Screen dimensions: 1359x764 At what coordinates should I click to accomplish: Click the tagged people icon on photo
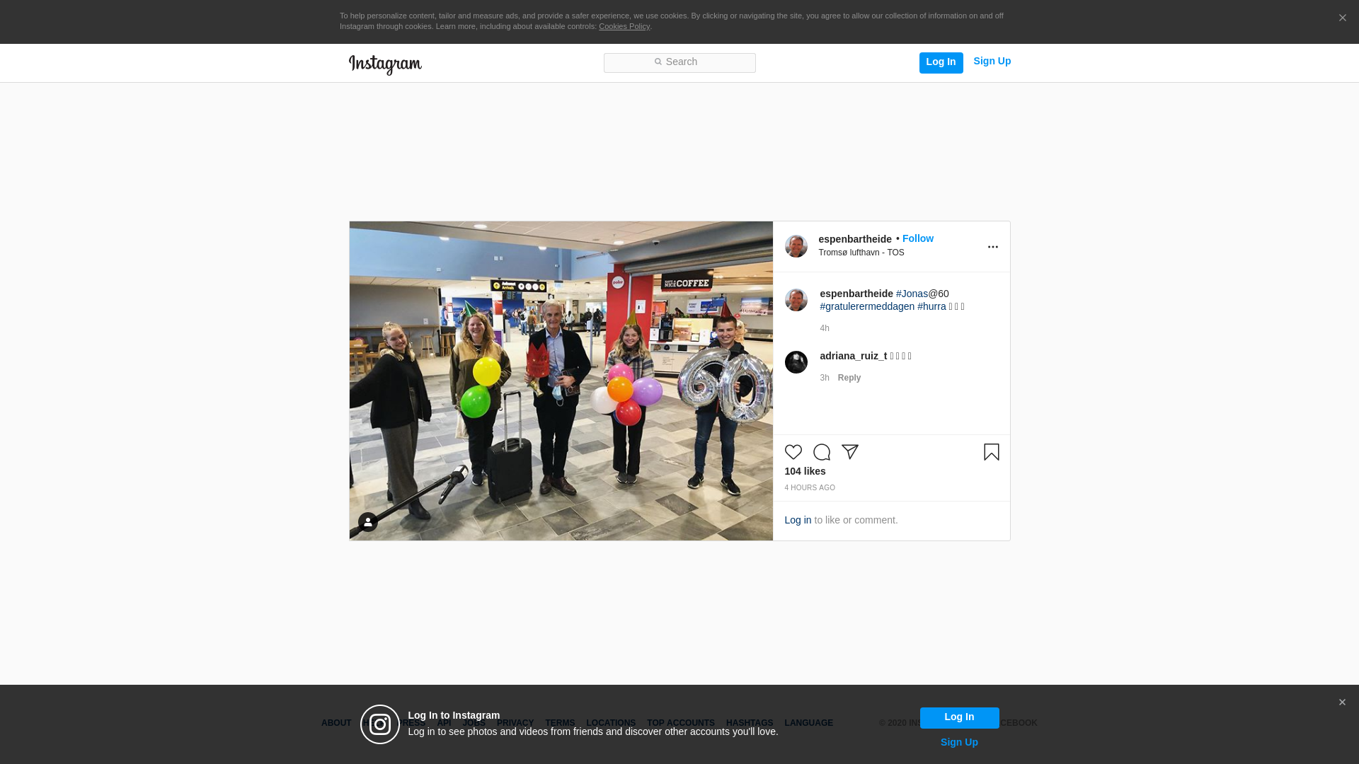coord(367,522)
